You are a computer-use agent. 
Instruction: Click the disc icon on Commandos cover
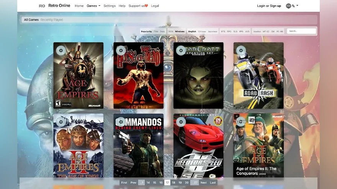click(x=121, y=122)
